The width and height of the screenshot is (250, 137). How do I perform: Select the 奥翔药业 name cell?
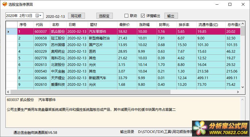click(58, 52)
